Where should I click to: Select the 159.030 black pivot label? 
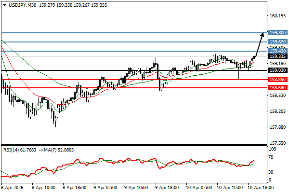click(x=277, y=70)
